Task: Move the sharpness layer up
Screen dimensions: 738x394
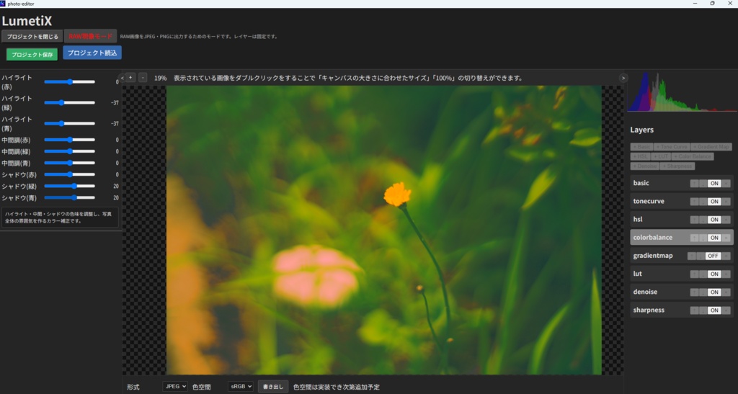Action: 694,310
